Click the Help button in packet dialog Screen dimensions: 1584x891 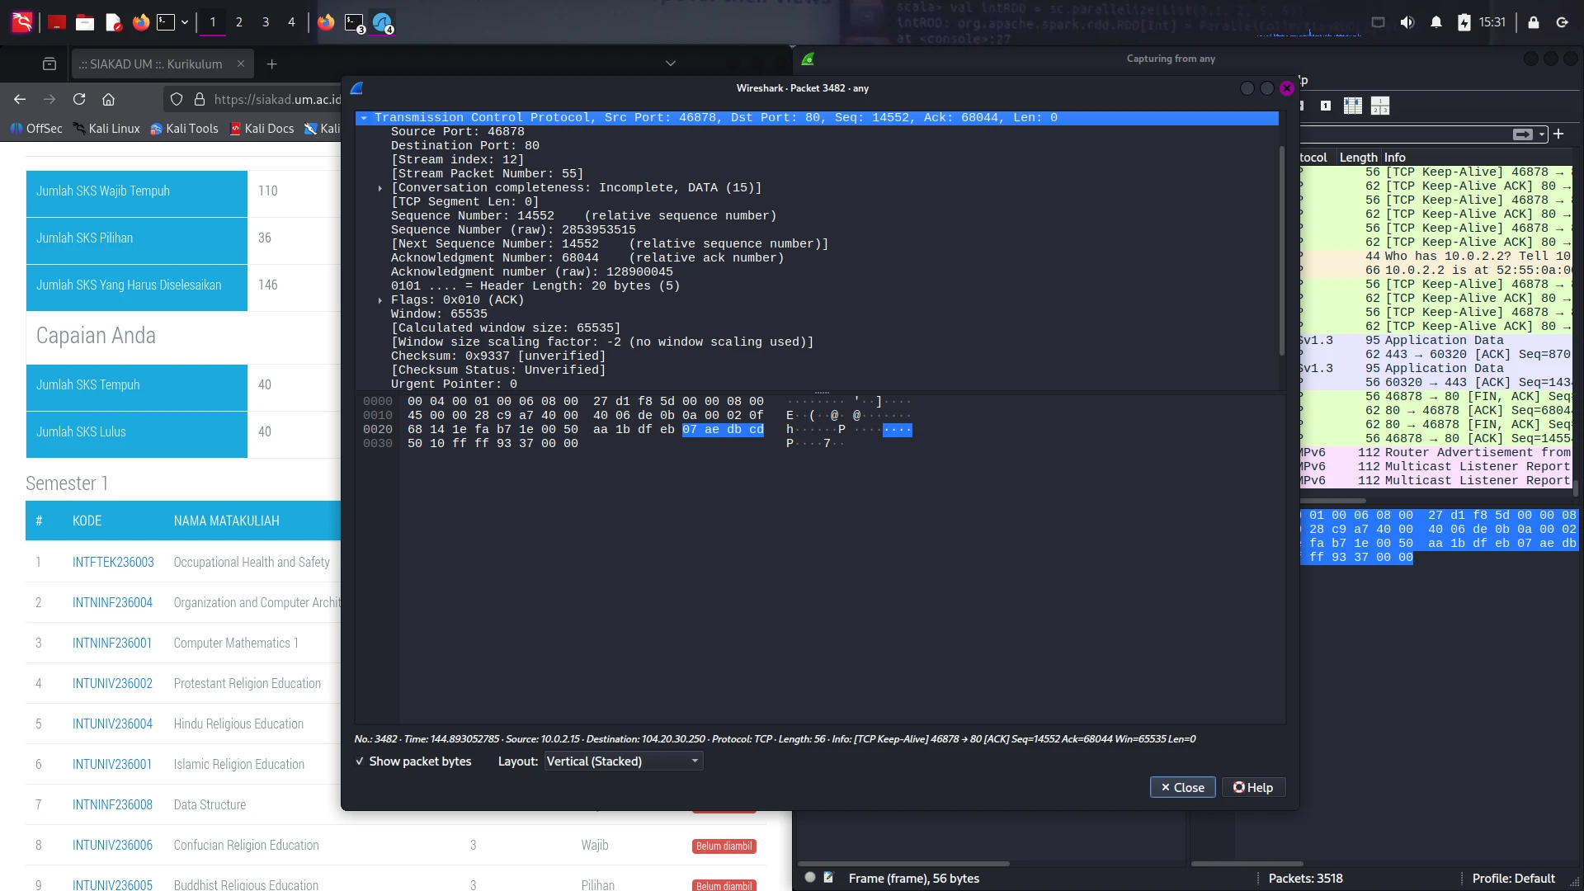tap(1252, 787)
